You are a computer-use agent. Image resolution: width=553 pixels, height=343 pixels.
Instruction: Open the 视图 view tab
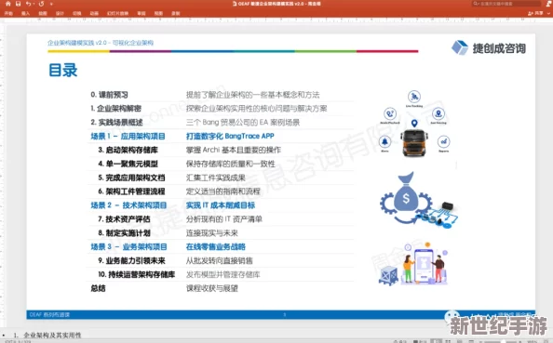tap(158, 13)
